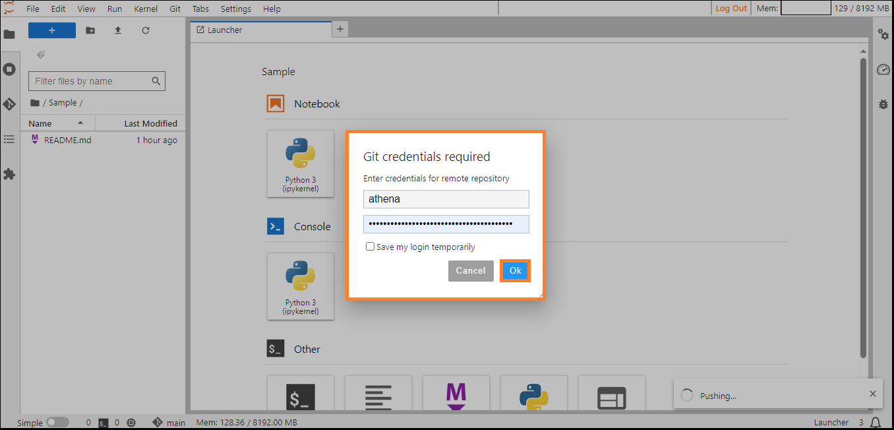Add a new tab with plus button
This screenshot has height=430, width=894.
pyautogui.click(x=340, y=29)
